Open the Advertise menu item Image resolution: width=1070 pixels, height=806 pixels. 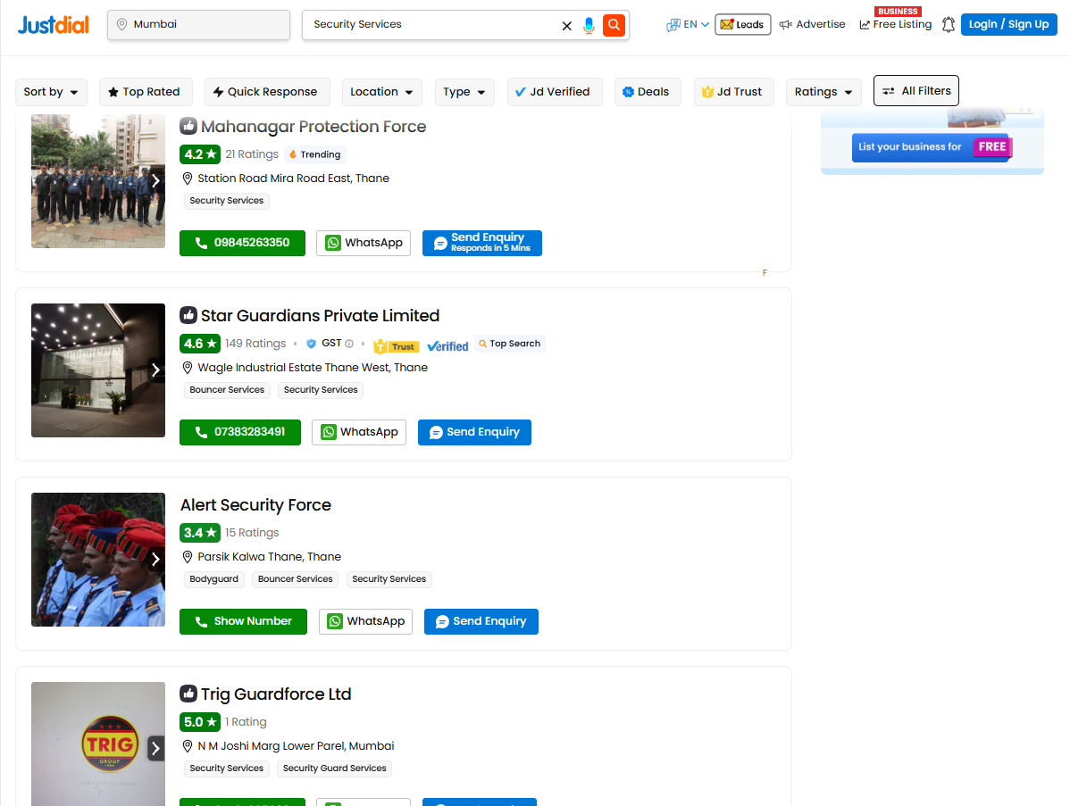tap(812, 25)
